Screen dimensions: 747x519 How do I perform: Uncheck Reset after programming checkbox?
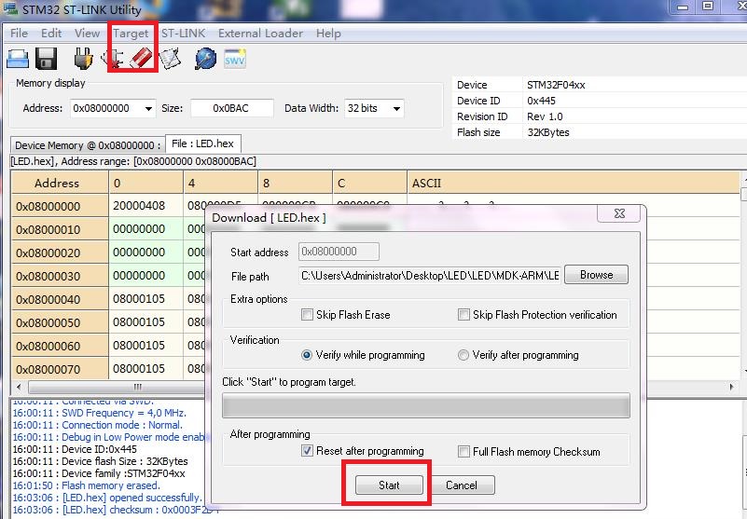[307, 451]
